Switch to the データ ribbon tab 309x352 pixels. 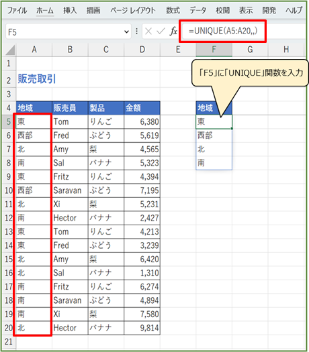pyautogui.click(x=197, y=10)
